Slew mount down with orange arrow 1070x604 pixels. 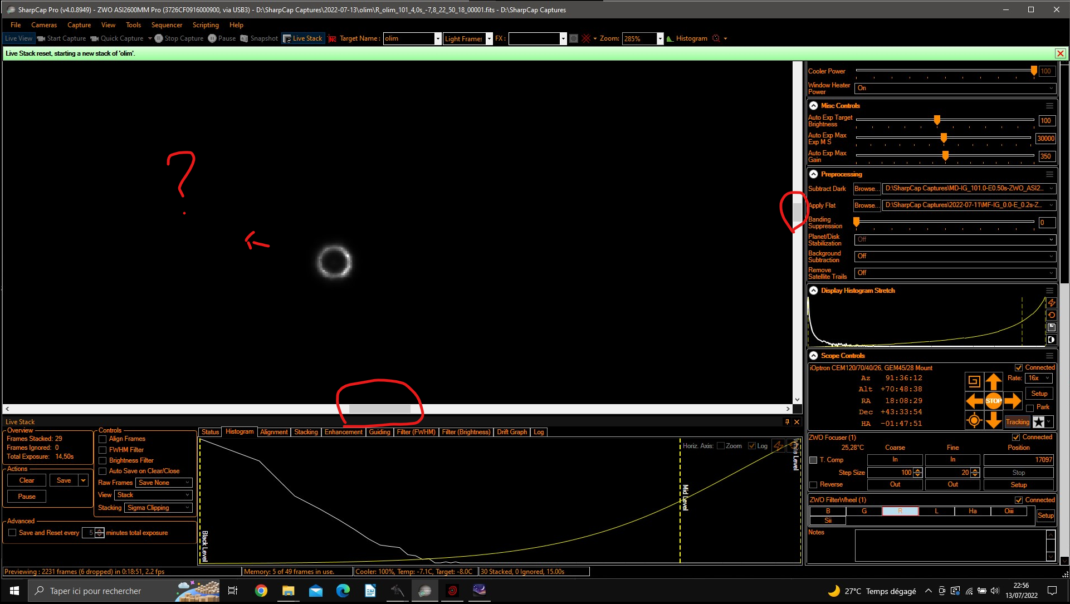[993, 421]
